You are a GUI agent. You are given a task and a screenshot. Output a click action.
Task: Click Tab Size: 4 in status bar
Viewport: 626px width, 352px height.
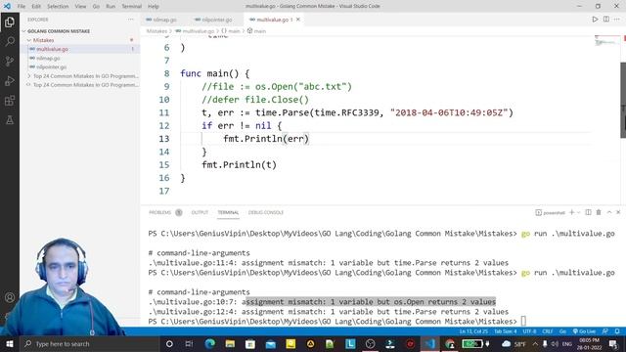tap(505, 331)
